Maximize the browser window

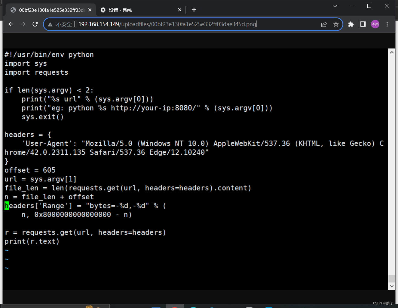tap(369, 6)
